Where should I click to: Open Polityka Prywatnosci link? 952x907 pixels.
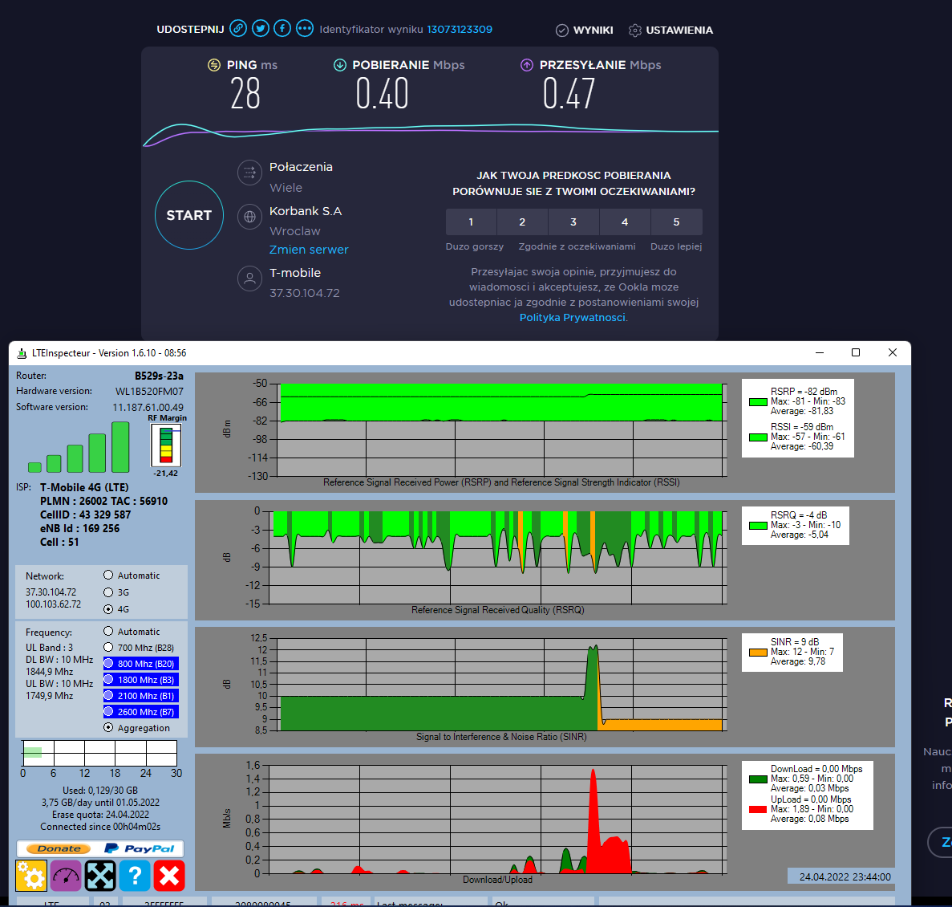[x=572, y=317]
